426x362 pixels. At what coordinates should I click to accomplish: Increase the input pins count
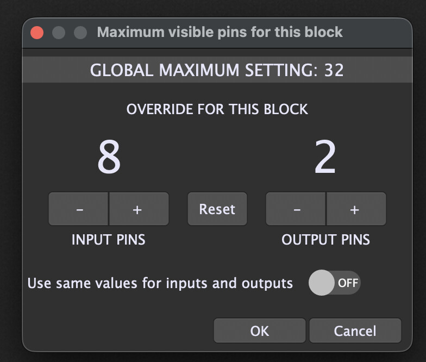pos(138,209)
